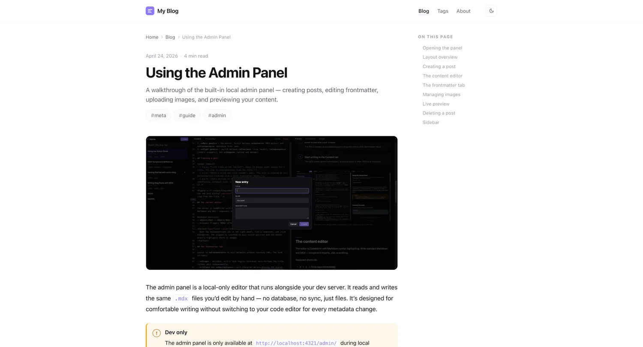Click the Home breadcrumb link
Image resolution: width=643 pixels, height=347 pixels.
152,37
